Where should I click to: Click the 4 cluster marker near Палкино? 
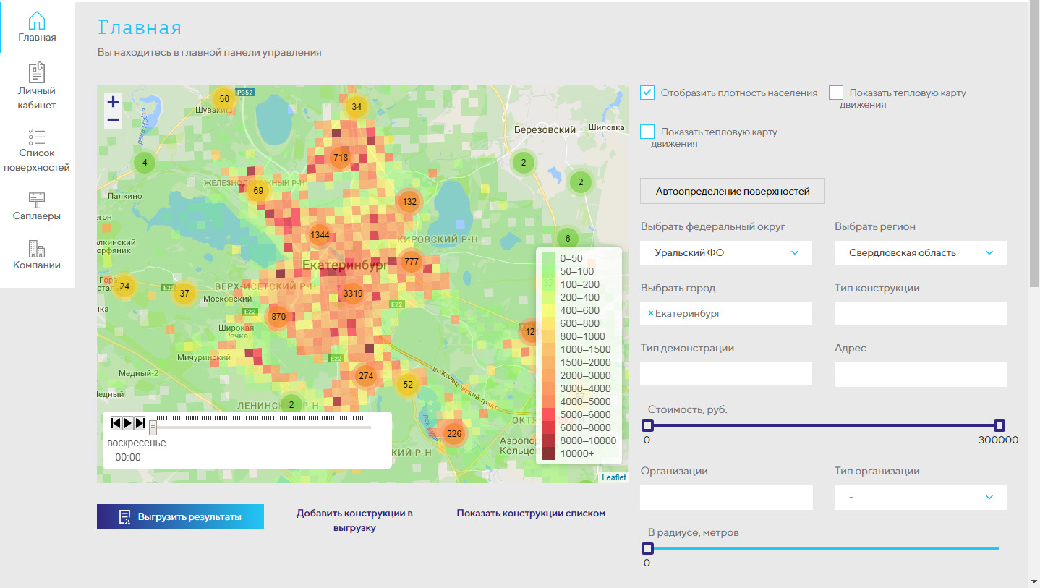(x=145, y=163)
